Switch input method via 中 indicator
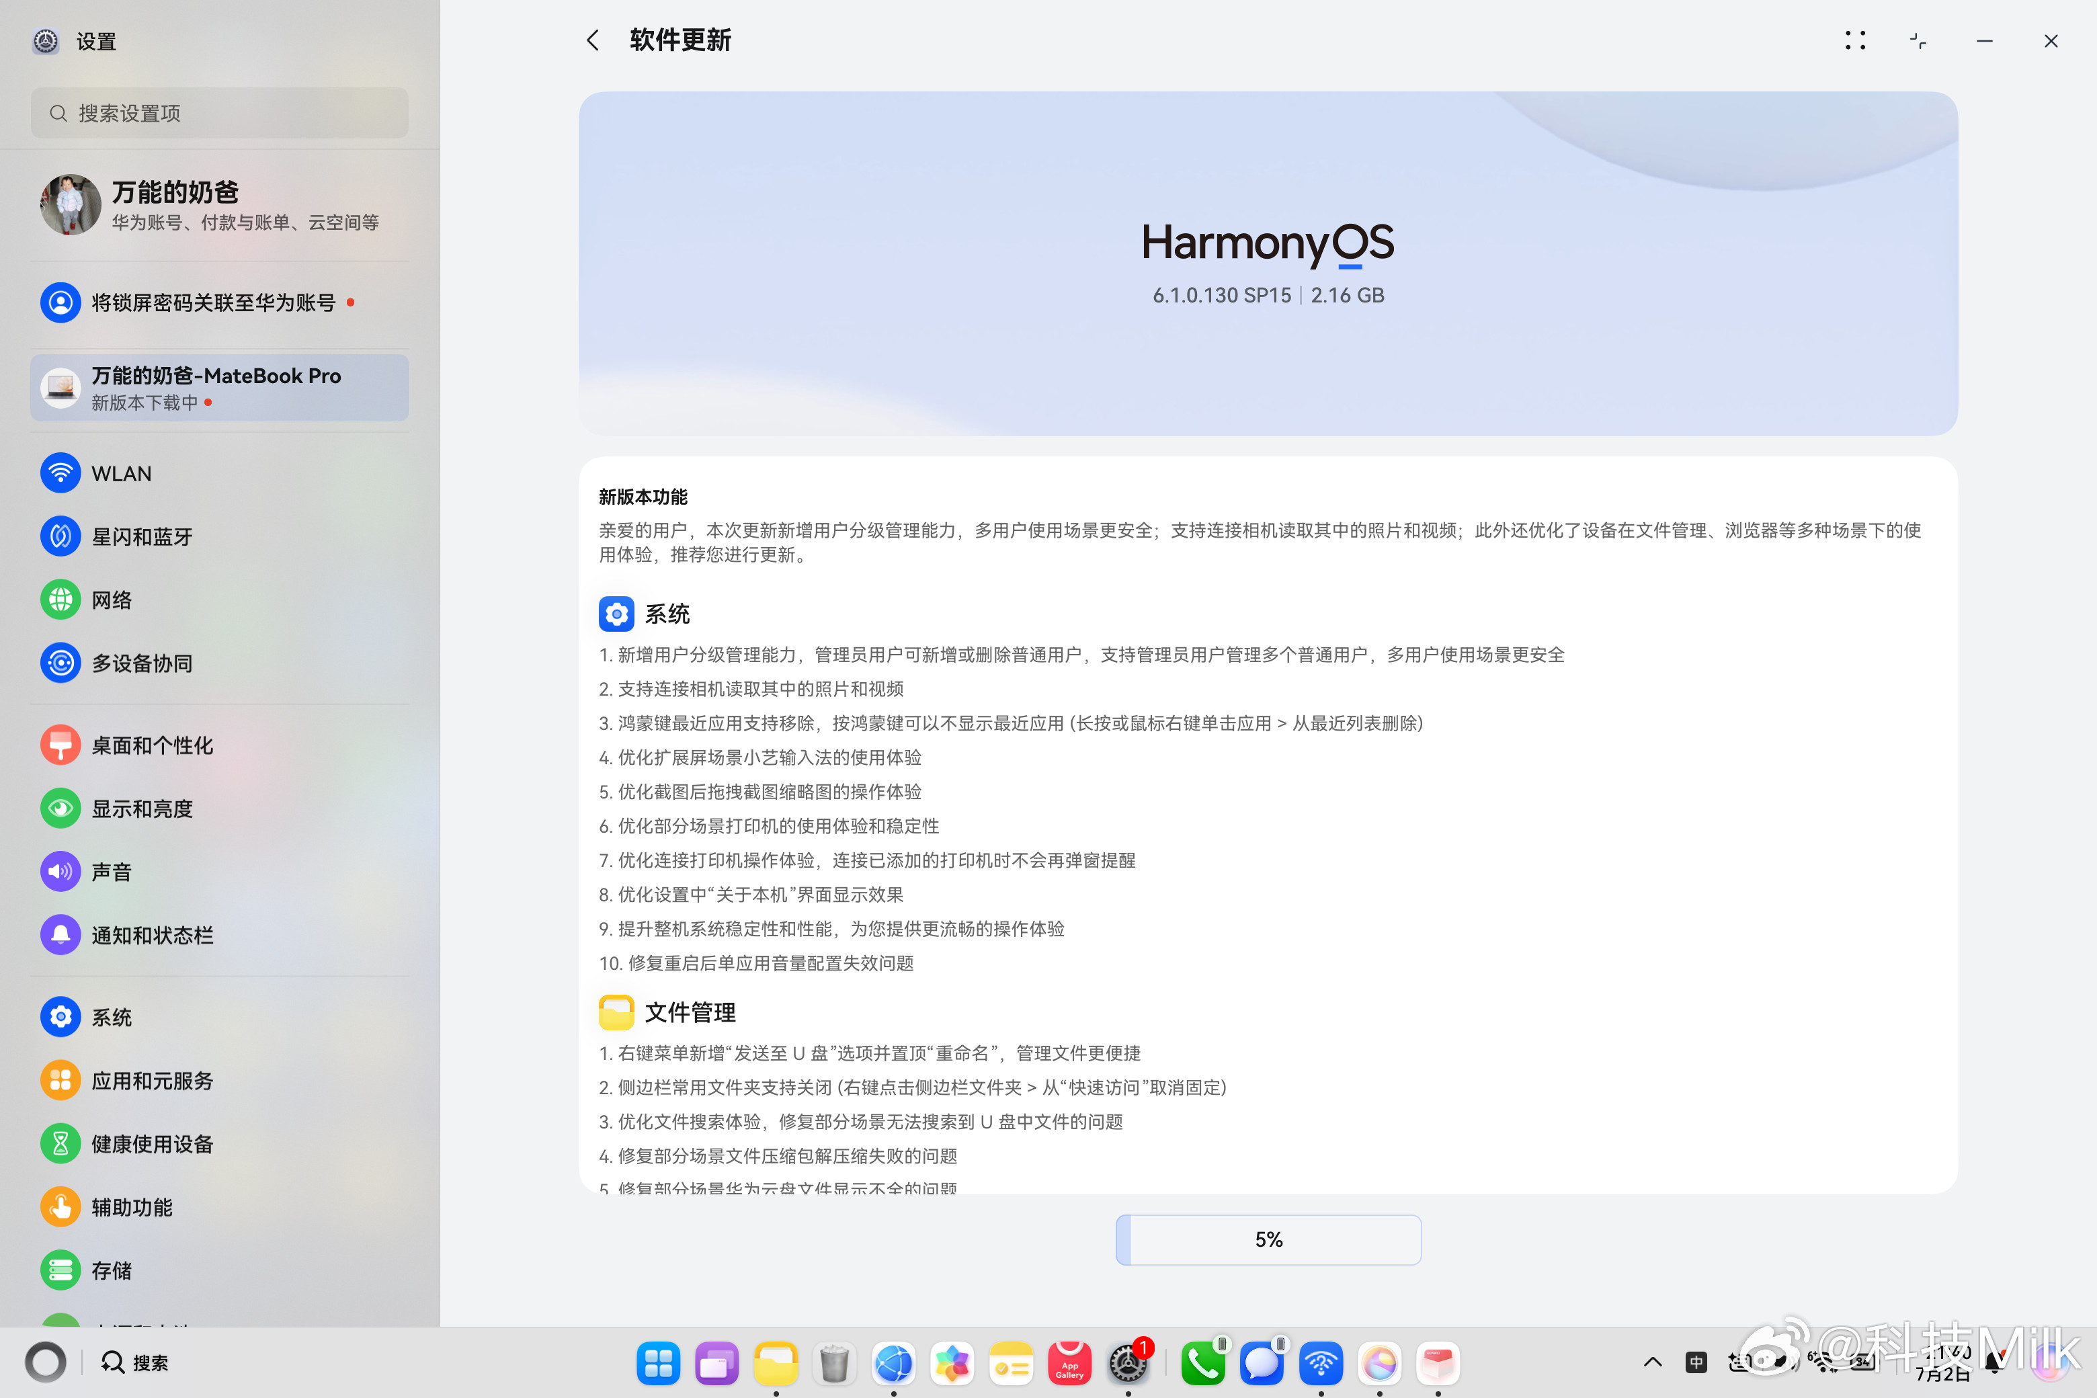 [1696, 1362]
